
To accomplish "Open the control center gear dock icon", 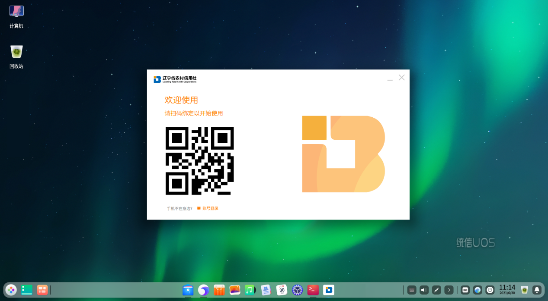I will (297, 290).
